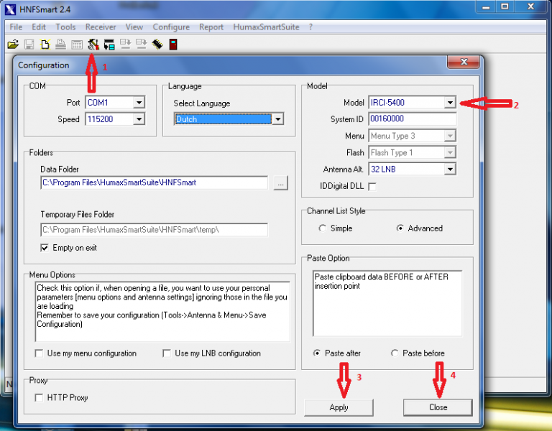
Task: Expand the Antenna Alt. 32 LNB dropdown
Action: click(x=450, y=170)
